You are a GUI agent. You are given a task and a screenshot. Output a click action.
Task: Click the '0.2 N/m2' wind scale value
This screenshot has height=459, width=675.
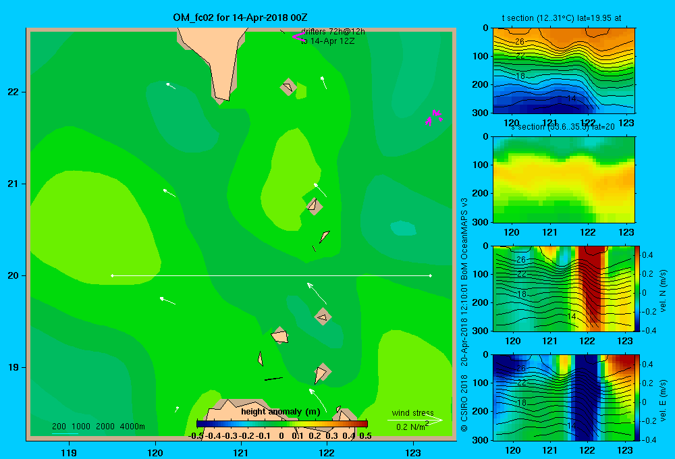pyautogui.click(x=412, y=427)
